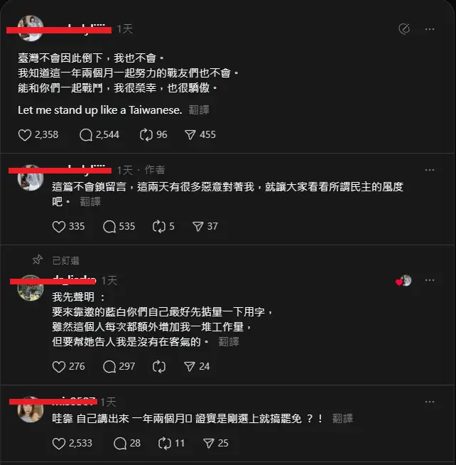
Task: Open comment bubble showing 28 replies
Action: point(120,444)
